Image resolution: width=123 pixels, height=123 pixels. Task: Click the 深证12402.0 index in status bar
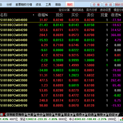28,119
